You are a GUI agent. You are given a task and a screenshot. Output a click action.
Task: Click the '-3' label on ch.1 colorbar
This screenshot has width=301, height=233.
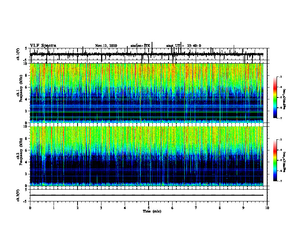coord(280,77)
